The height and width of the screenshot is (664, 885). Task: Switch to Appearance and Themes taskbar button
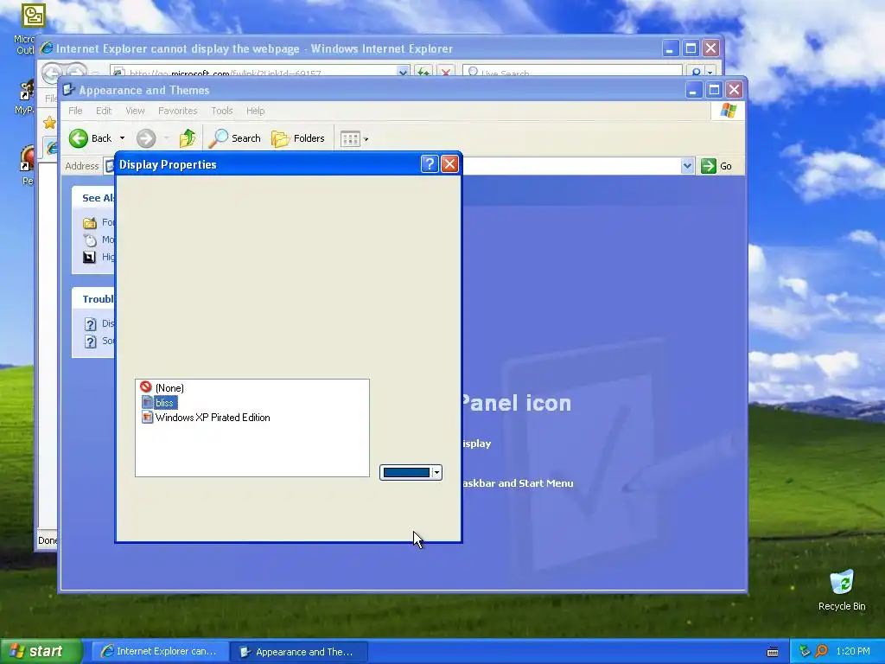300,652
